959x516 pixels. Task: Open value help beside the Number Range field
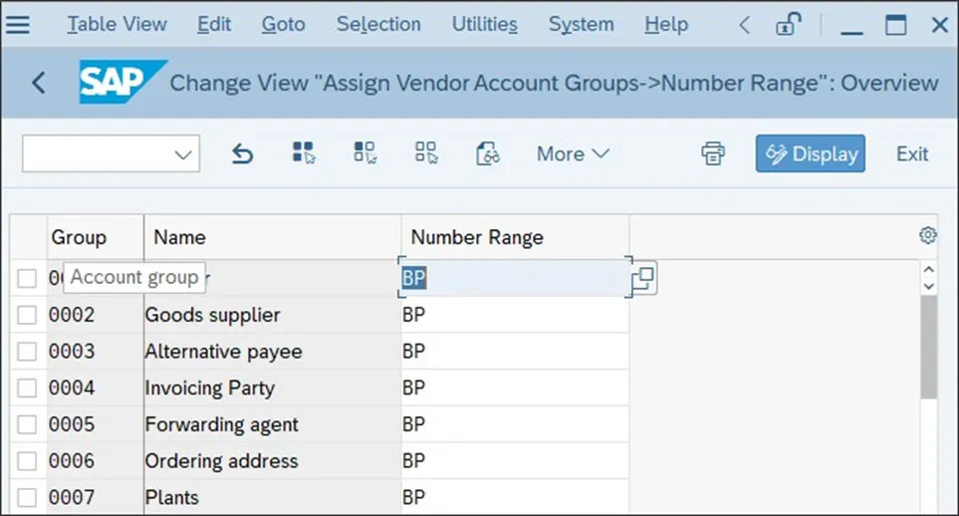pos(643,279)
